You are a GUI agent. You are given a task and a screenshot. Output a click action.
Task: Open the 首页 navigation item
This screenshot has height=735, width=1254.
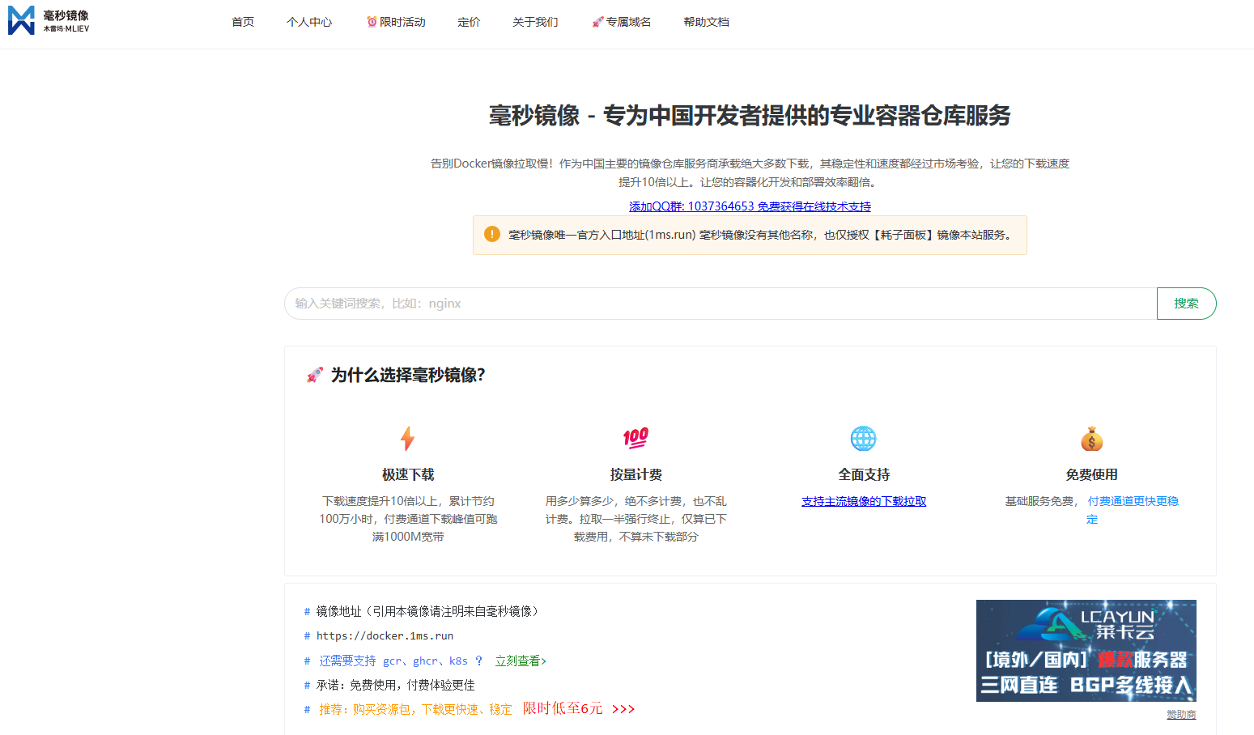coord(243,22)
